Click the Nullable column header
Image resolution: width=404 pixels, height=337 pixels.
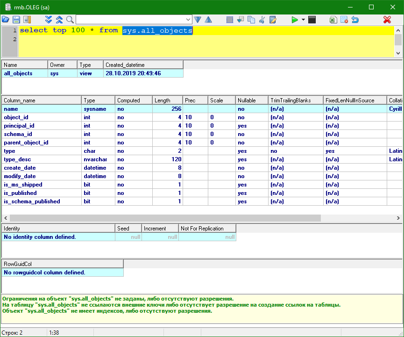pos(251,100)
